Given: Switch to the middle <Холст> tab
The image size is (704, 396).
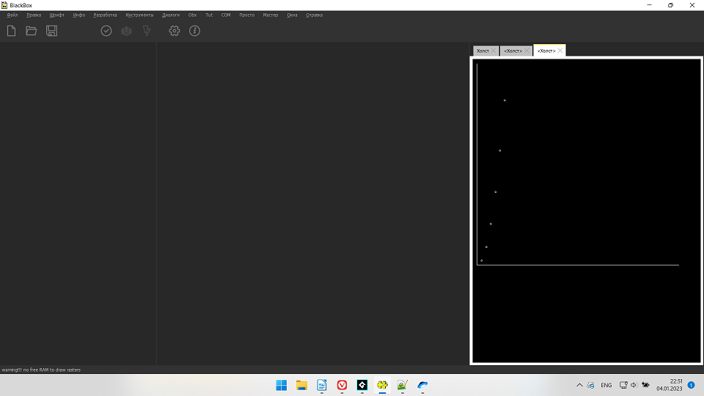Looking at the screenshot, I should point(513,51).
